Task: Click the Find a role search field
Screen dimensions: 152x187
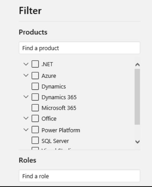Action: tap(79, 176)
